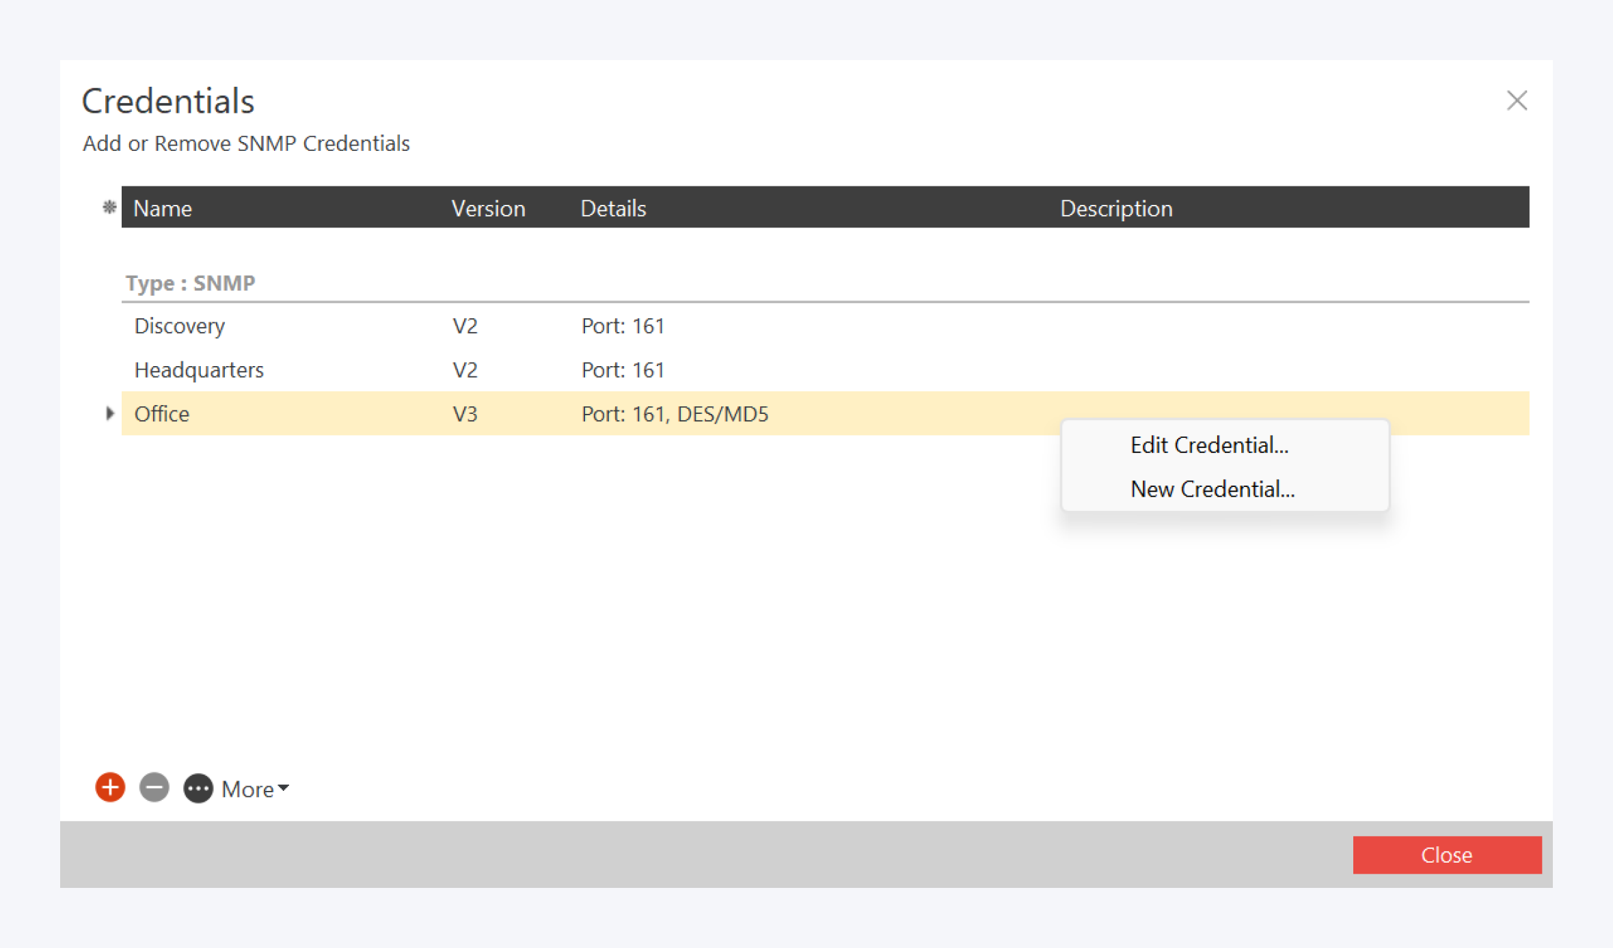This screenshot has width=1613, height=948.
Task: Click the gray minus remove-credential icon
Action: pyautogui.click(x=153, y=787)
